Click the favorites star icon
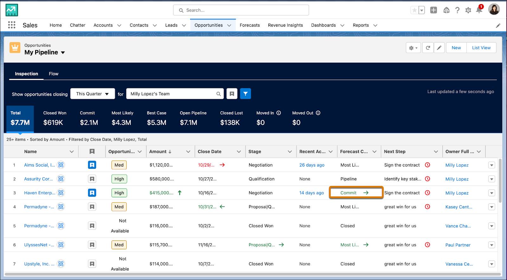 point(414,10)
